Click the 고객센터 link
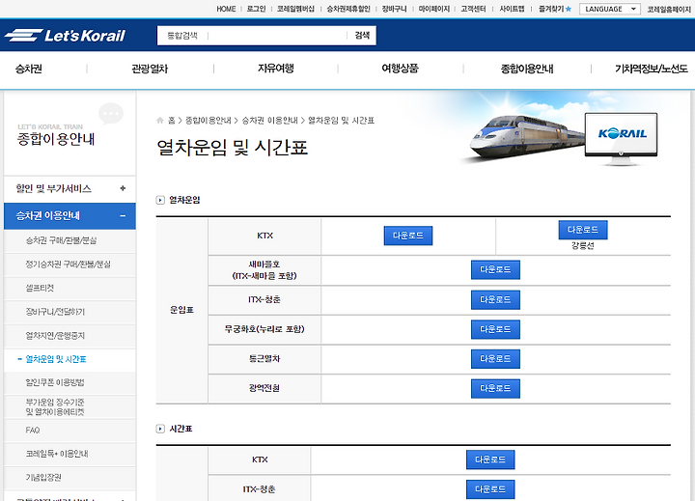 pyautogui.click(x=473, y=9)
